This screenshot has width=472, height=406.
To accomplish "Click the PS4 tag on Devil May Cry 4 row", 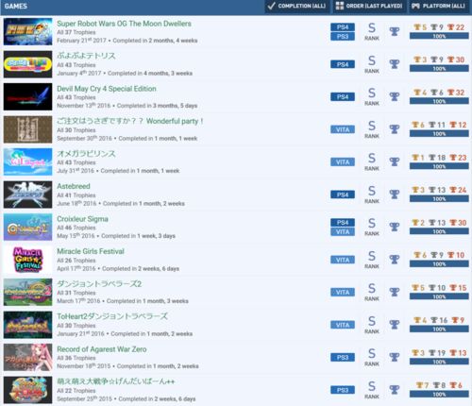I will [x=343, y=97].
